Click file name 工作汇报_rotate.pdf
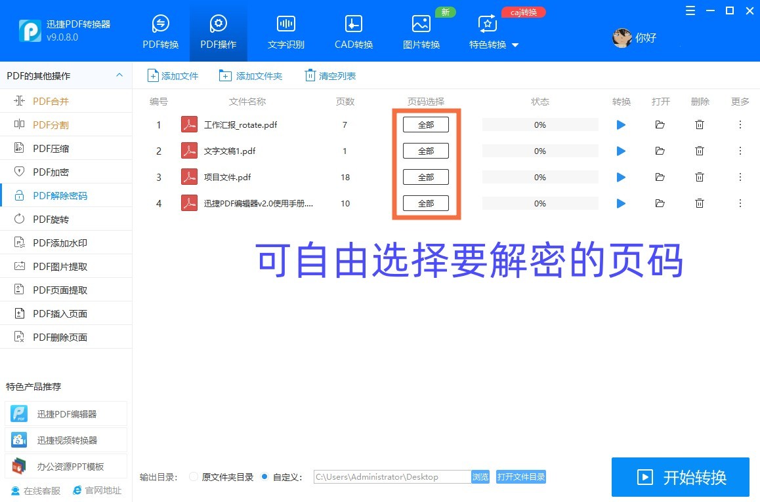This screenshot has width=760, height=502. 240,125
